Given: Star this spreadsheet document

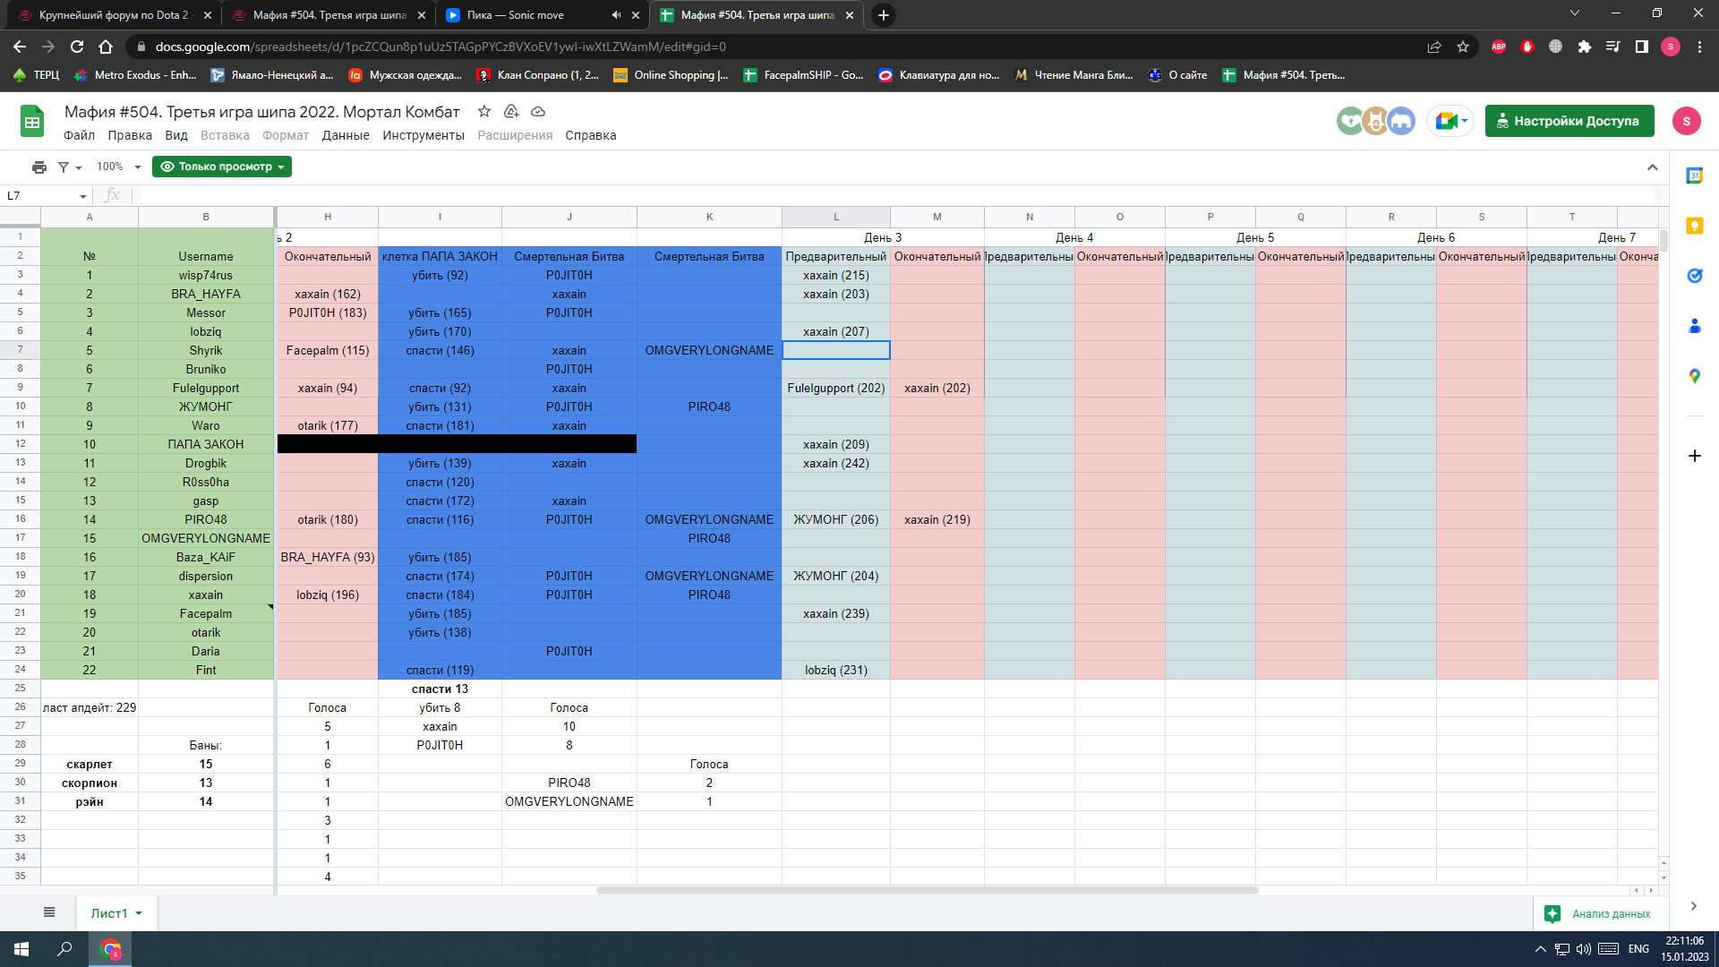Looking at the screenshot, I should (484, 111).
